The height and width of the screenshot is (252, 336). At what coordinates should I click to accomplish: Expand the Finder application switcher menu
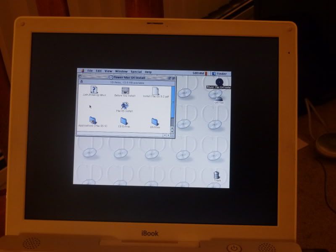click(x=220, y=73)
